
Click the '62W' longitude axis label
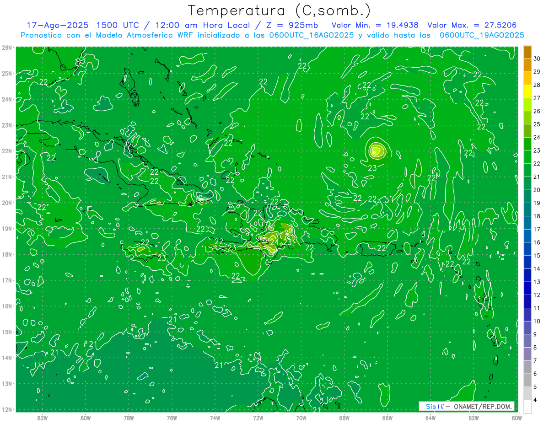(474, 417)
